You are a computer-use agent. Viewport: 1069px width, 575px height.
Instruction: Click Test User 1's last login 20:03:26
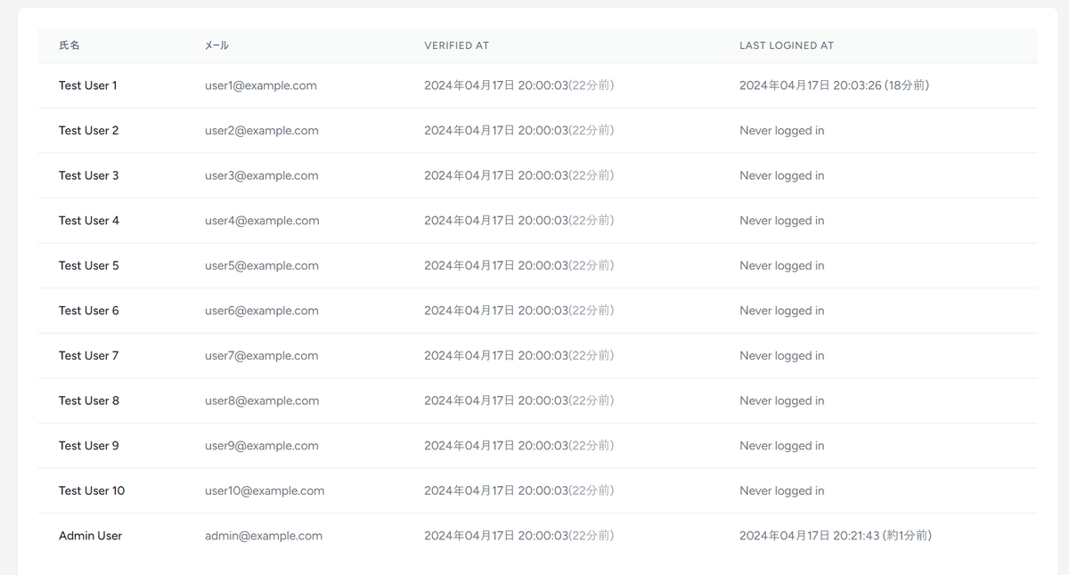(x=835, y=85)
